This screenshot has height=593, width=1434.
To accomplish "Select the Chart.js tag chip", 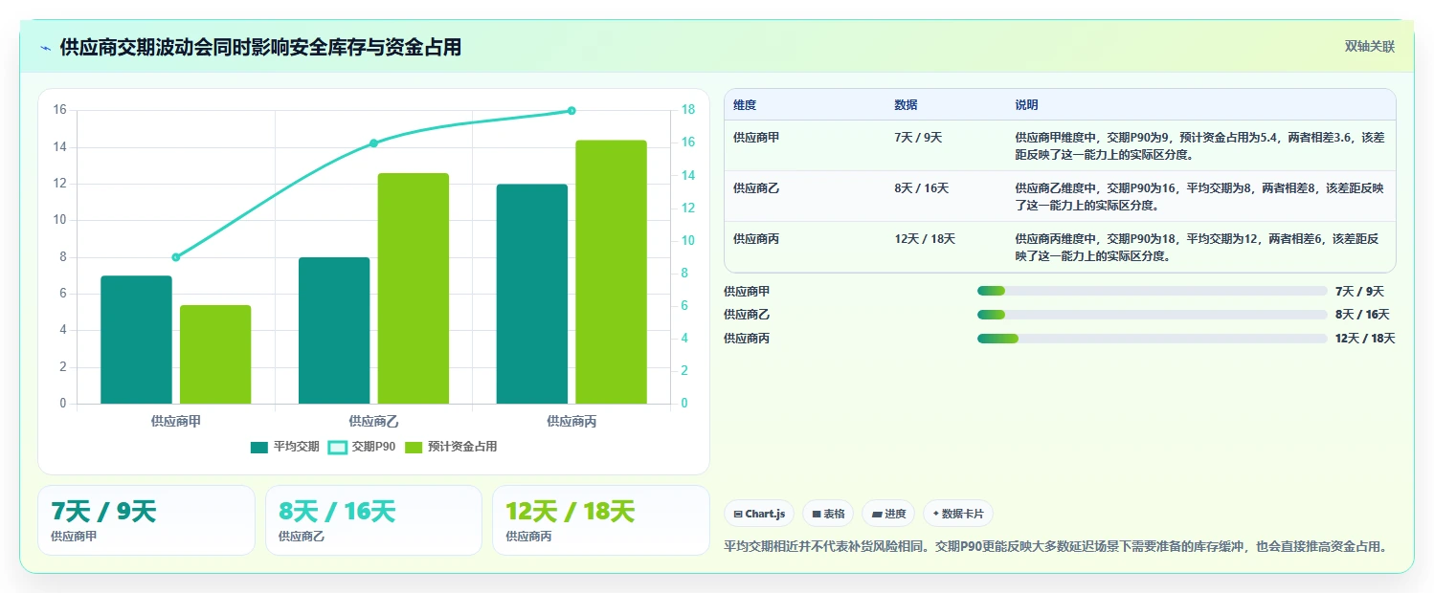I will click(759, 514).
